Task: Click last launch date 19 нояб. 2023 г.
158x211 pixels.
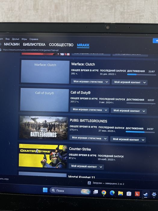Action: click(107, 159)
